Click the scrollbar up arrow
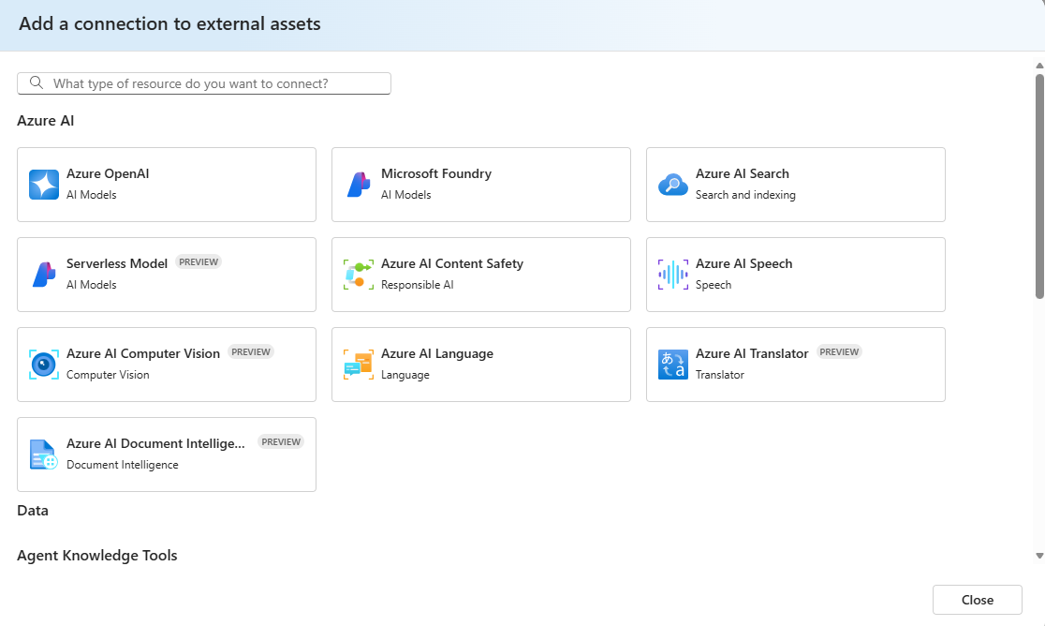Viewport: 1045px width, 626px height. pyautogui.click(x=1039, y=66)
